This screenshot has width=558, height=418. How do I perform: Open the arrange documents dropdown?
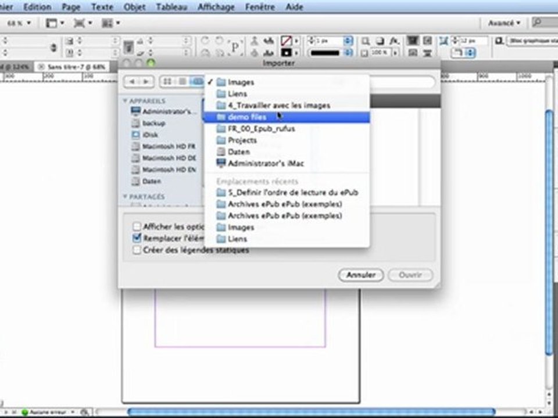click(110, 23)
